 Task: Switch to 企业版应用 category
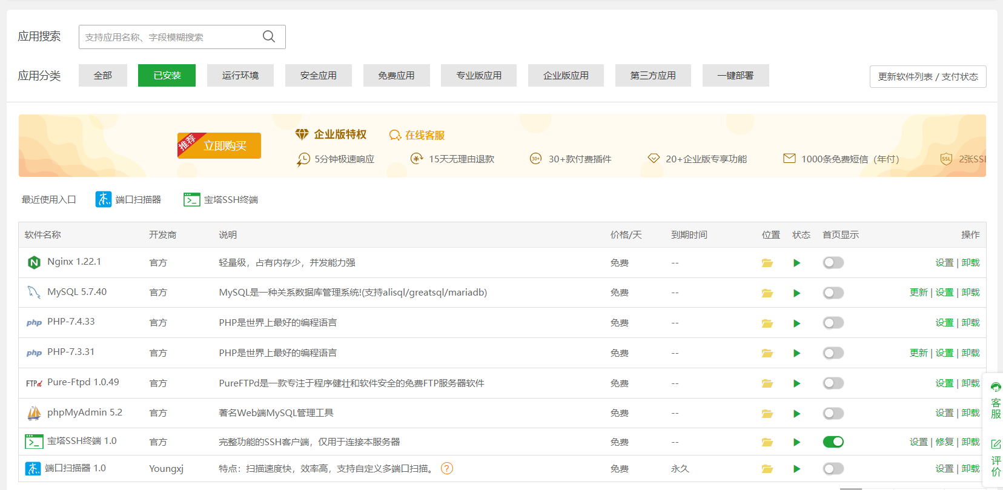pyautogui.click(x=566, y=75)
